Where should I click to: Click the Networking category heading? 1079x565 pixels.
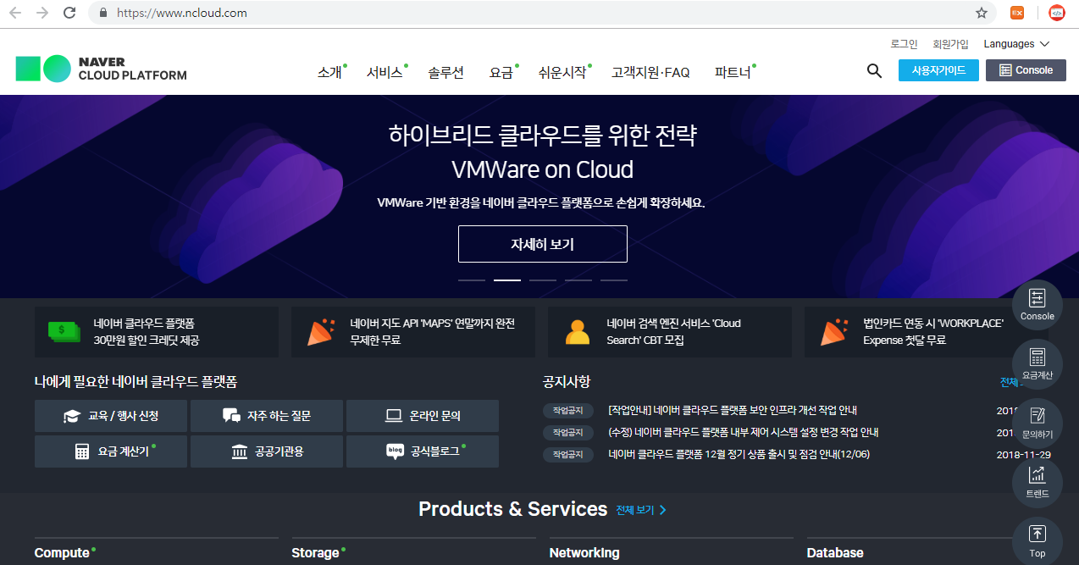(x=584, y=553)
